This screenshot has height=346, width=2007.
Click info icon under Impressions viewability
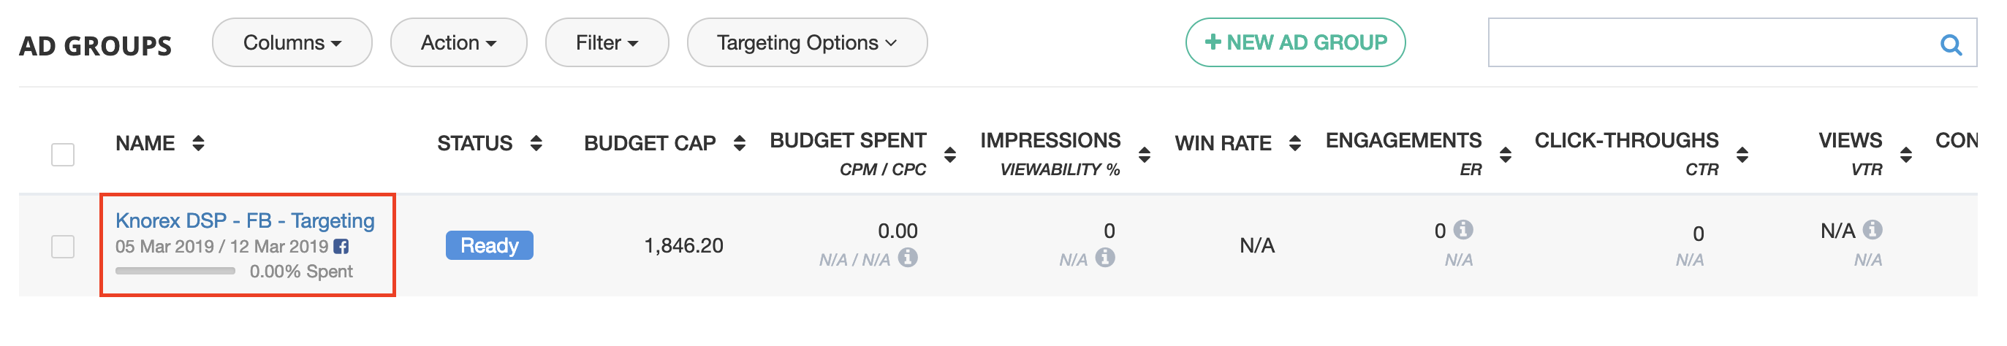click(x=1105, y=258)
